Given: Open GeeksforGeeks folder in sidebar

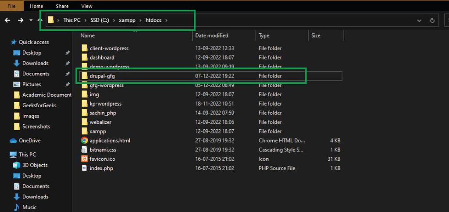Looking at the screenshot, I should pos(39,105).
